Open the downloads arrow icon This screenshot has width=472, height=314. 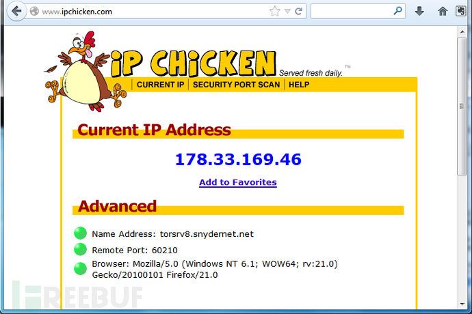point(419,12)
